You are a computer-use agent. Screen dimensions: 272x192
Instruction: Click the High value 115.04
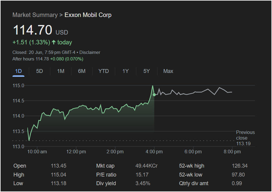(x=58, y=175)
